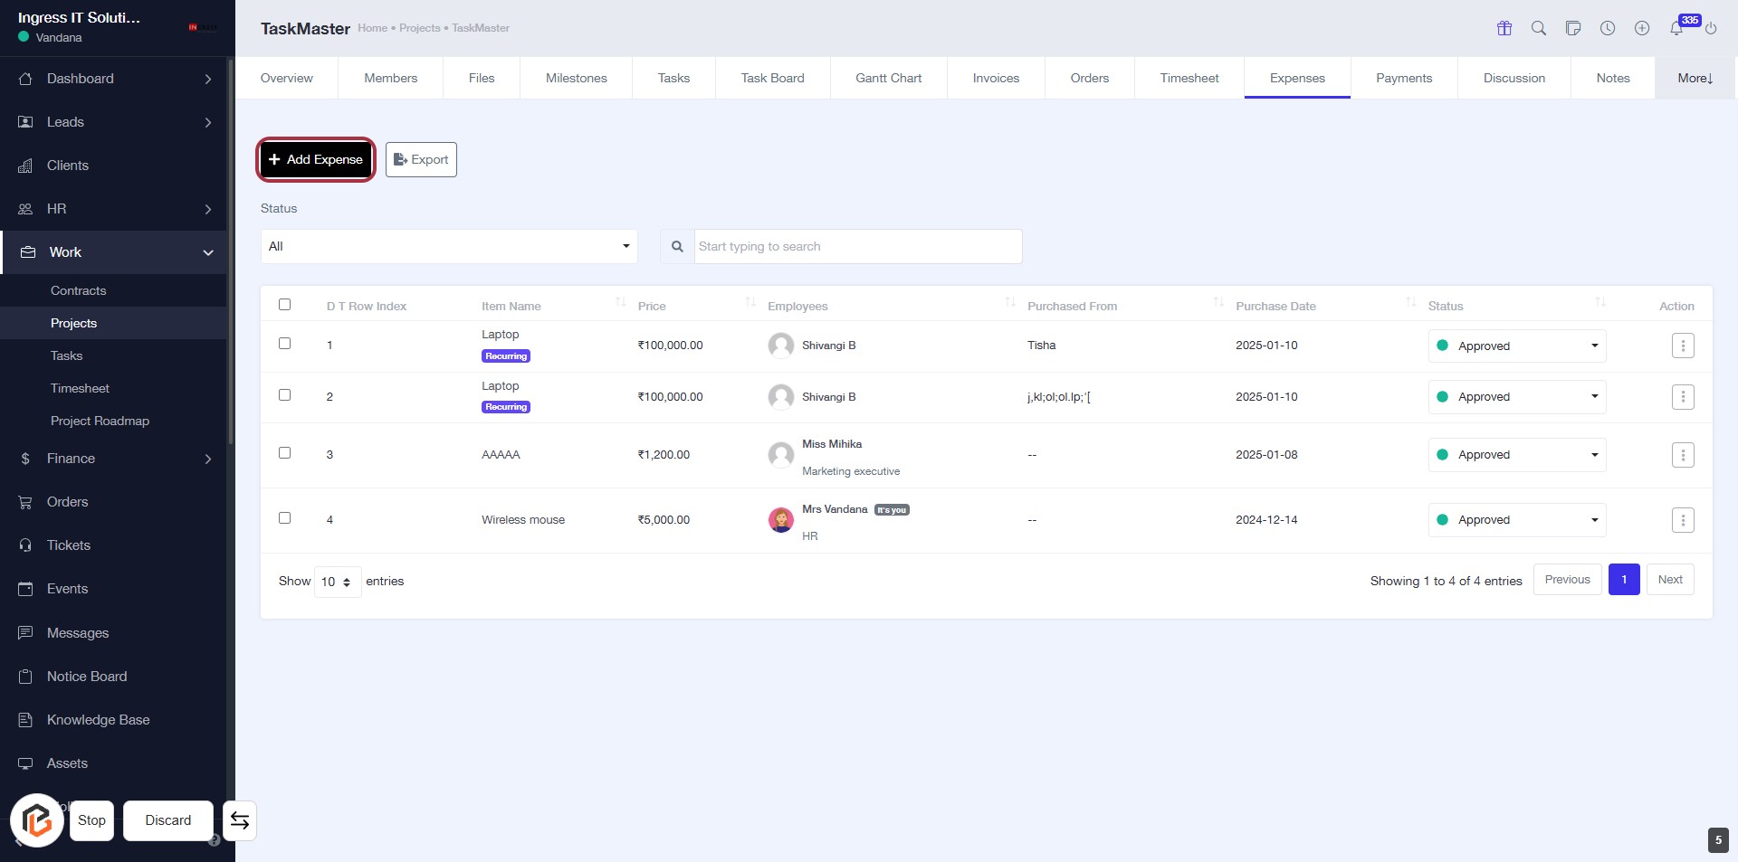Click the gift icon in top header
Screen dimensions: 1738x862
1504,28
